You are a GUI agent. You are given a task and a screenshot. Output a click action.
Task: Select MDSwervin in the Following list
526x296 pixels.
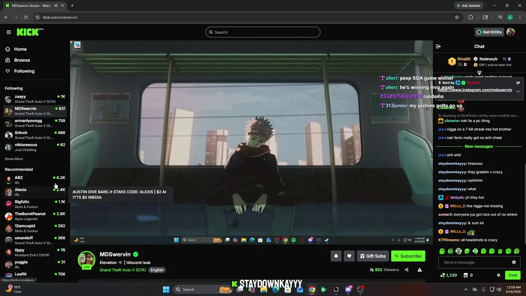(x=35, y=111)
